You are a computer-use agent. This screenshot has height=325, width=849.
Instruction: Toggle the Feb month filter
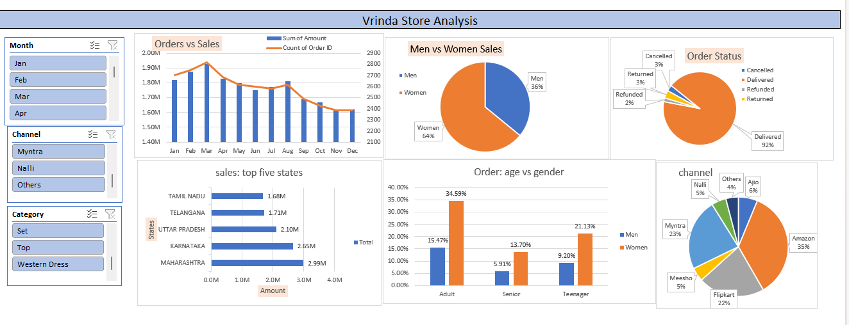[x=58, y=80]
